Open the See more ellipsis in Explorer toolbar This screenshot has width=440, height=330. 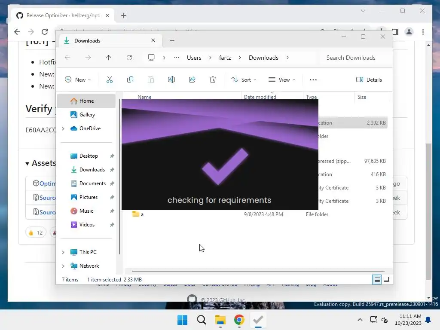point(313,79)
